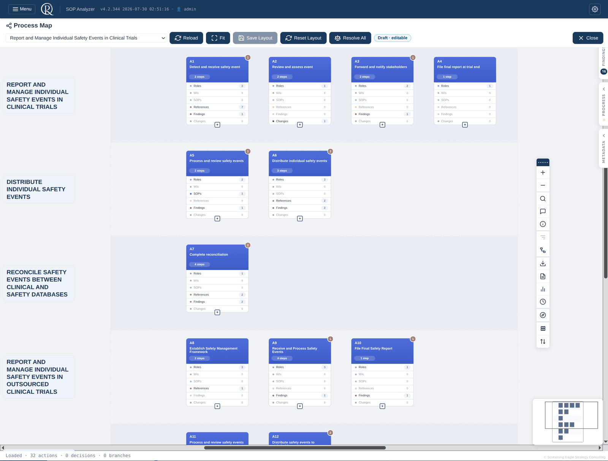This screenshot has width=608, height=461.
Task: Click the findings count 16 badge
Action: click(x=603, y=71)
